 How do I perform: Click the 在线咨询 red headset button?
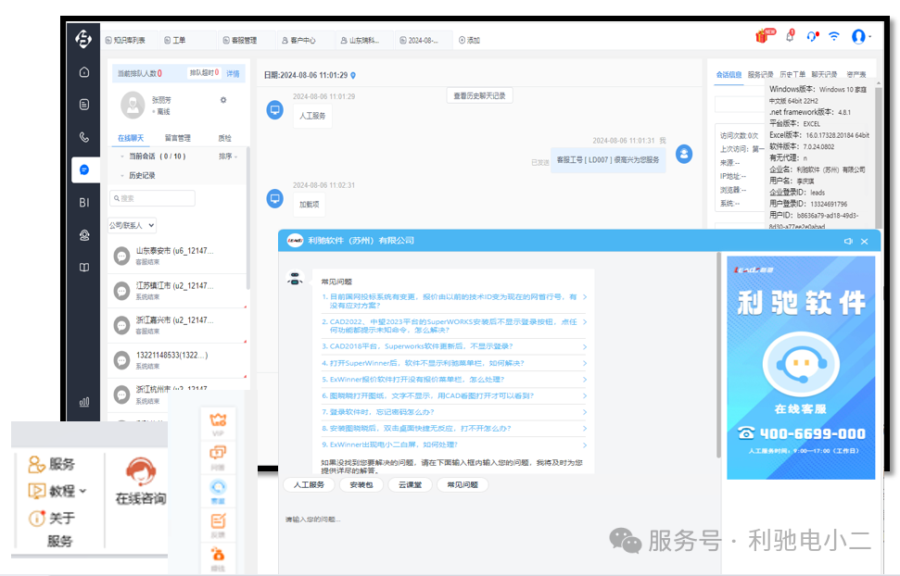(141, 481)
